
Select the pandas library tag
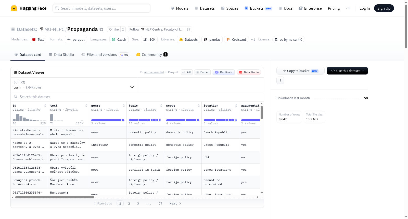tap(212, 39)
